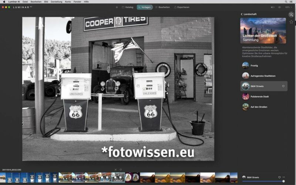
Task: Apply the Frostig template
Action: click(x=264, y=65)
